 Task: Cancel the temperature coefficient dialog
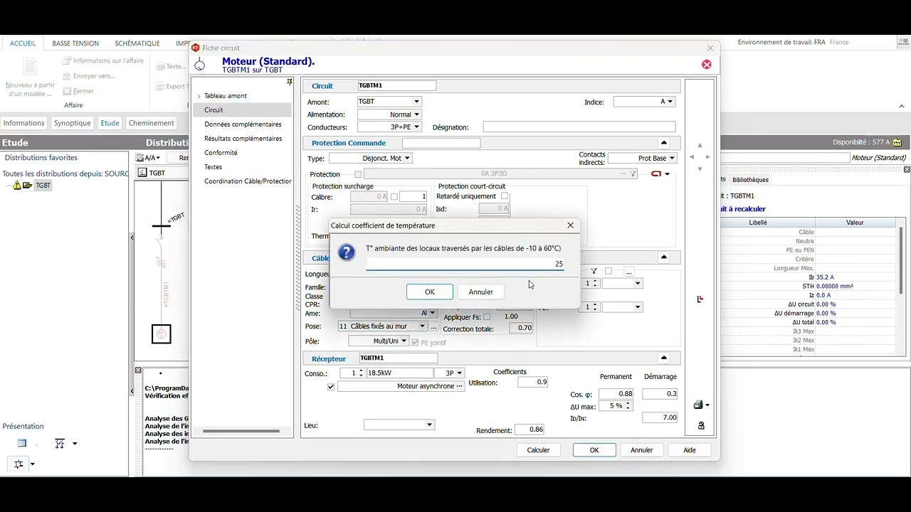480,292
